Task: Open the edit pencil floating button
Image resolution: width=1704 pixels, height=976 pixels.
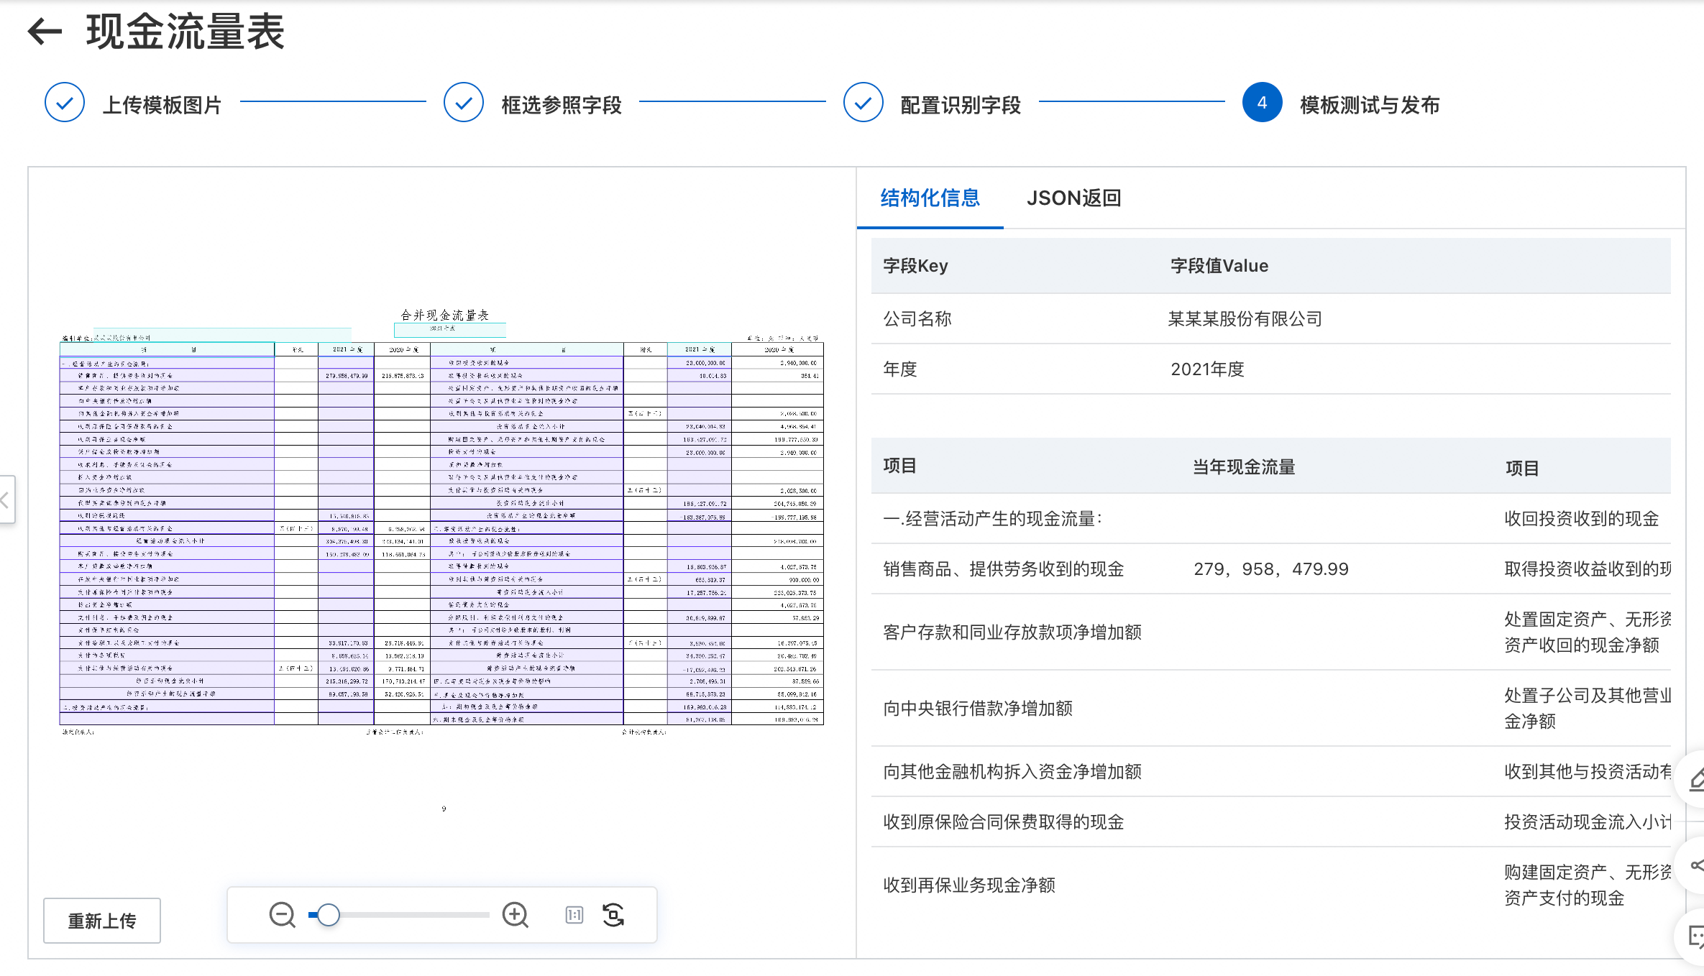Action: point(1694,778)
